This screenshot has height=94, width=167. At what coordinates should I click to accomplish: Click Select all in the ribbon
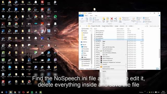tap(146, 18)
